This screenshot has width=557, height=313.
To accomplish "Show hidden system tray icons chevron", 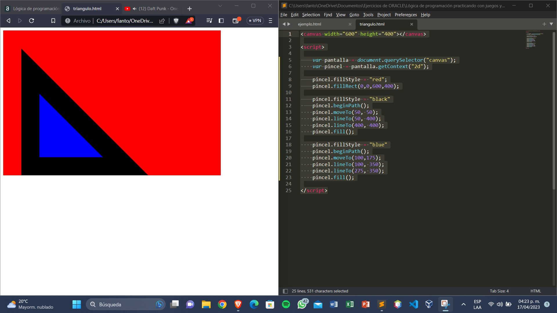I will (464, 304).
